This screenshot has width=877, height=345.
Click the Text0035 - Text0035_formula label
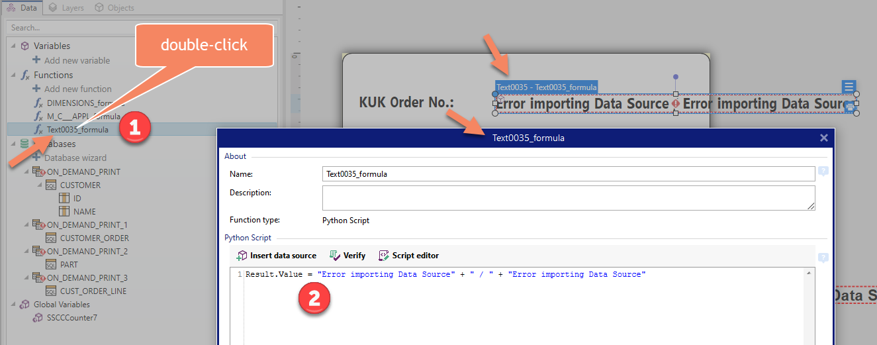[x=547, y=87]
